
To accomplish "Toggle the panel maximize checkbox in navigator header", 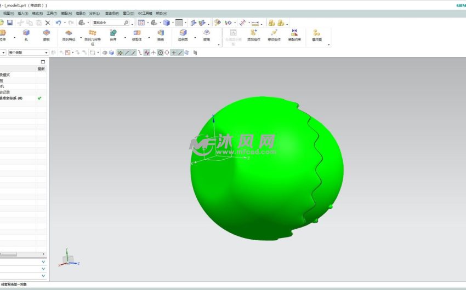I will tap(43, 62).
